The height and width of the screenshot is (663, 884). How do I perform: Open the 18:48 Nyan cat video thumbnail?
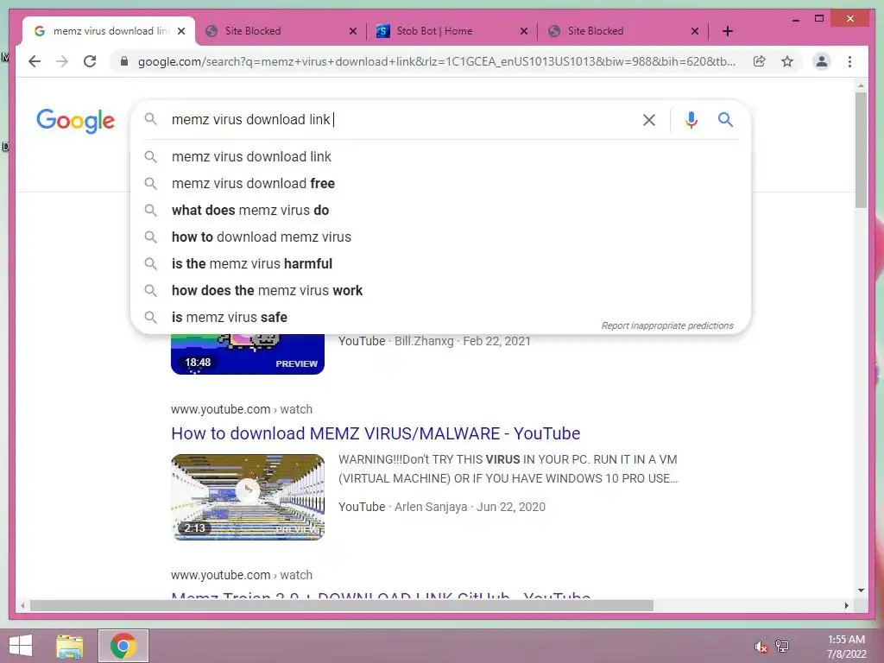248,354
